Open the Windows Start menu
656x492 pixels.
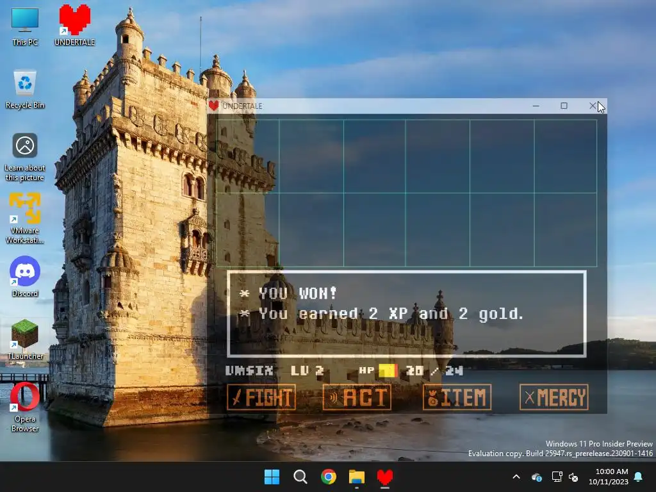point(272,477)
